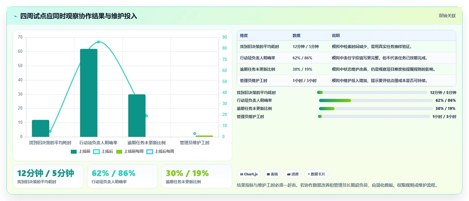Click the blue 上线后每周 legend swatch
This screenshot has width=469, height=201.
point(150,151)
